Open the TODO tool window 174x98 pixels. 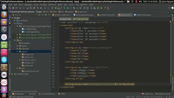click(62, 94)
